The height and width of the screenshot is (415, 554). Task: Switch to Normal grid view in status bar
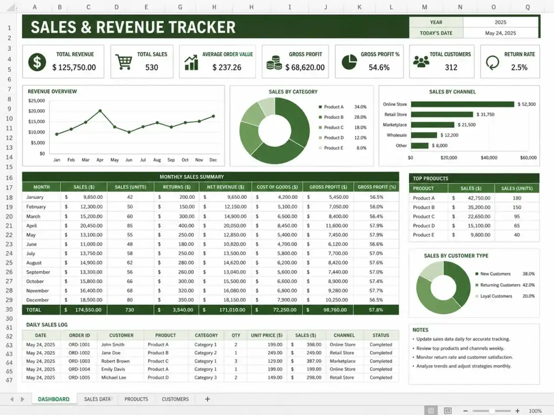pos(431,410)
